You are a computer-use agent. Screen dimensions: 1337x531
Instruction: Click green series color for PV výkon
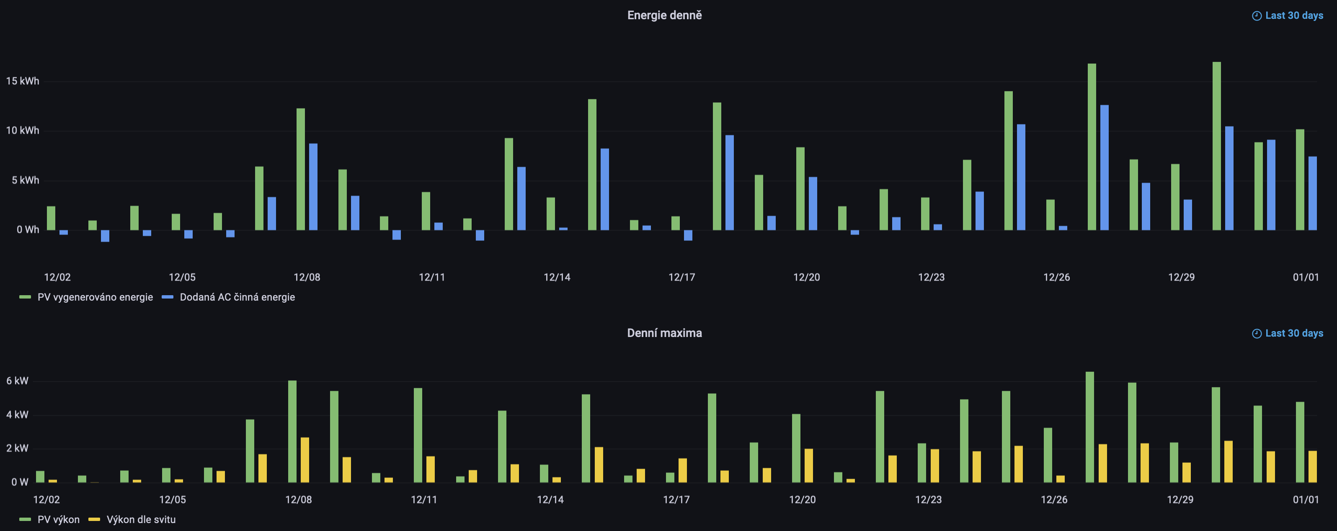(25, 520)
